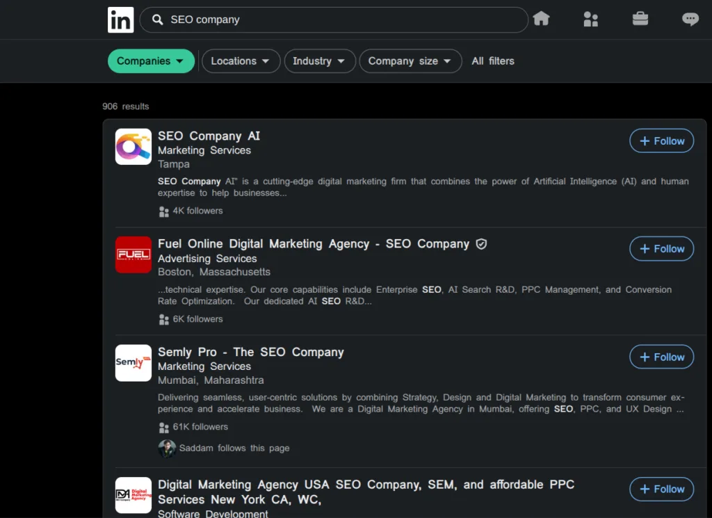This screenshot has width=712, height=518.
Task: Click 'Mumbai, Maharashtra' location text
Action: point(211,380)
